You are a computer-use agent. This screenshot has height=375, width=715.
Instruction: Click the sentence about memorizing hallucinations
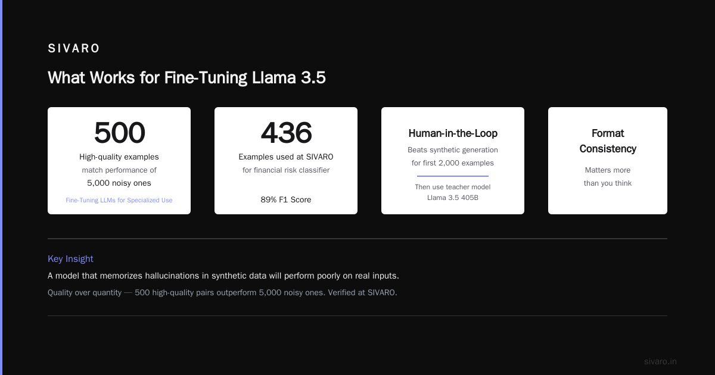click(223, 276)
